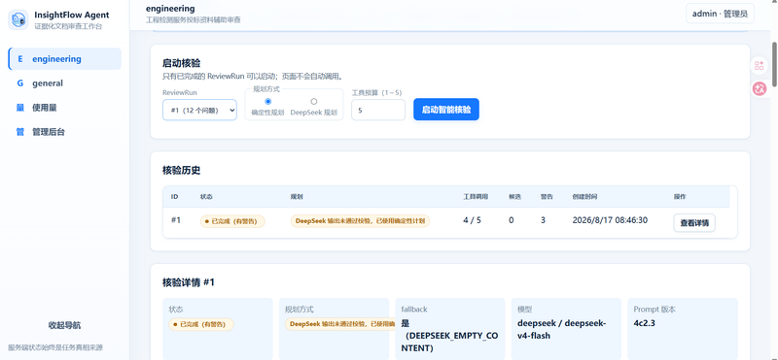Collapse navigation with 收起导航
This screenshot has height=360, width=778.
[64, 325]
